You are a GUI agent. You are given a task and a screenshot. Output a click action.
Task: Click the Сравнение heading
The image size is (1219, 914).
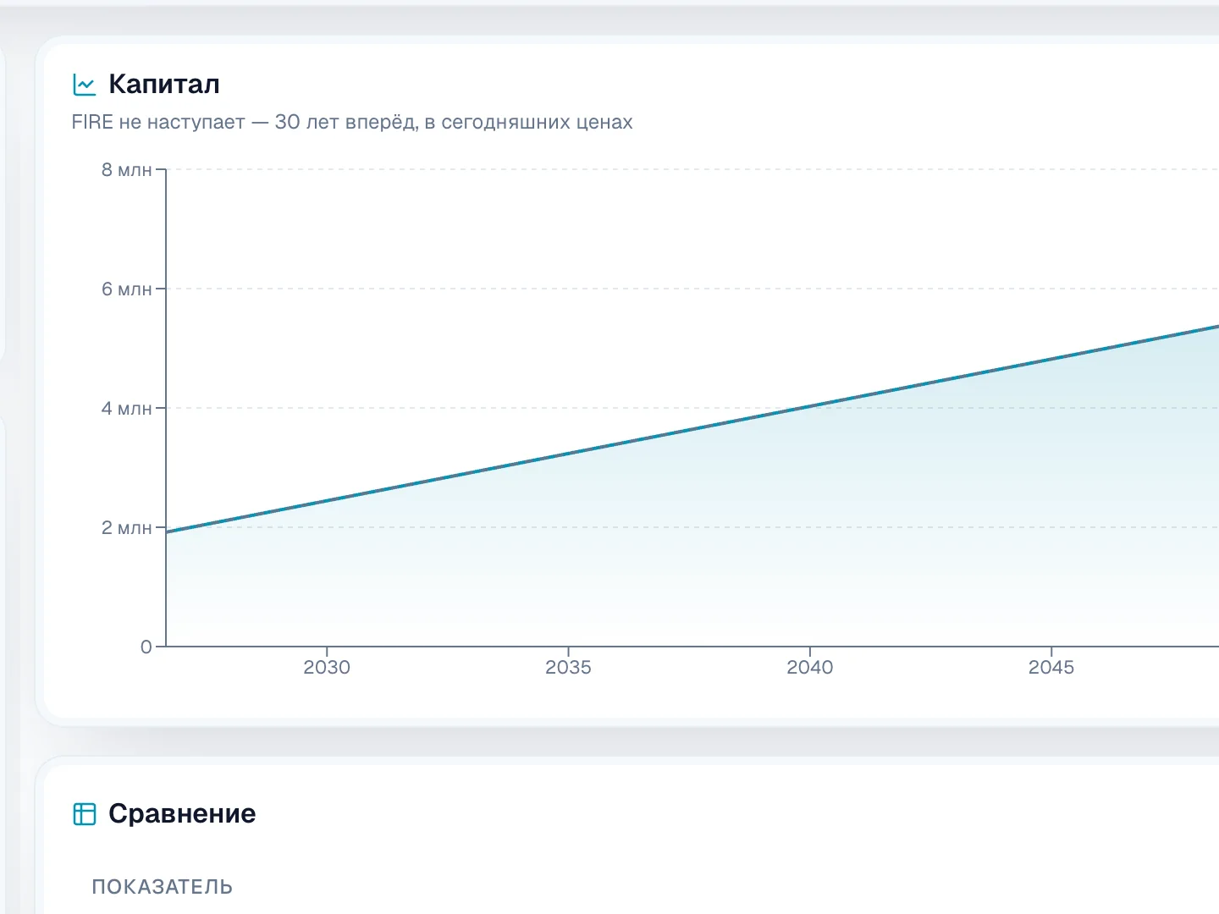click(182, 813)
